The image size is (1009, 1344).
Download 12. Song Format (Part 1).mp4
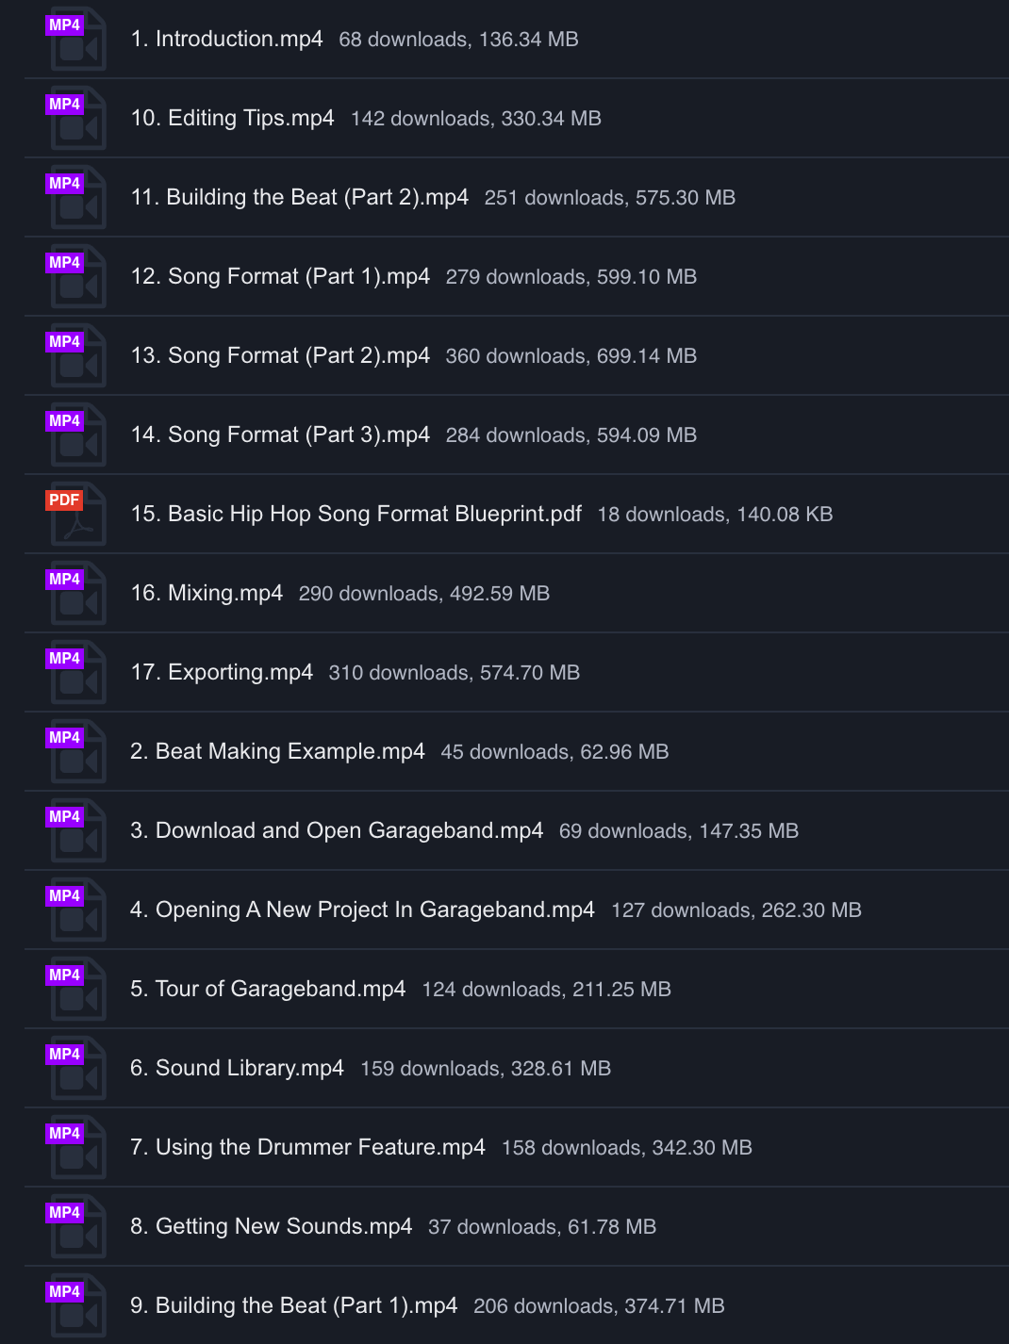pos(280,277)
